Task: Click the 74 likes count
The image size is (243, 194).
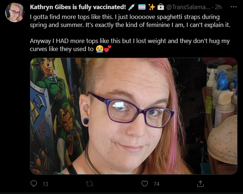Action: click(157, 184)
